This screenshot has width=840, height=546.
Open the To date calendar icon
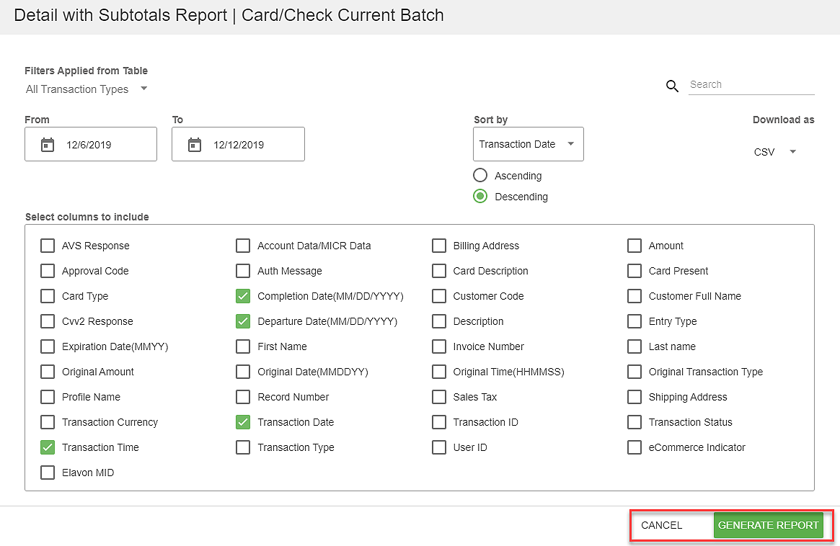(x=195, y=145)
